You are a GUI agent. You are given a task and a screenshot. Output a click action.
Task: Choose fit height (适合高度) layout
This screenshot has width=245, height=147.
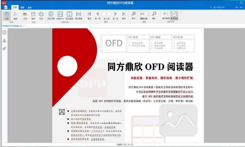pyautogui.click(x=69, y=16)
